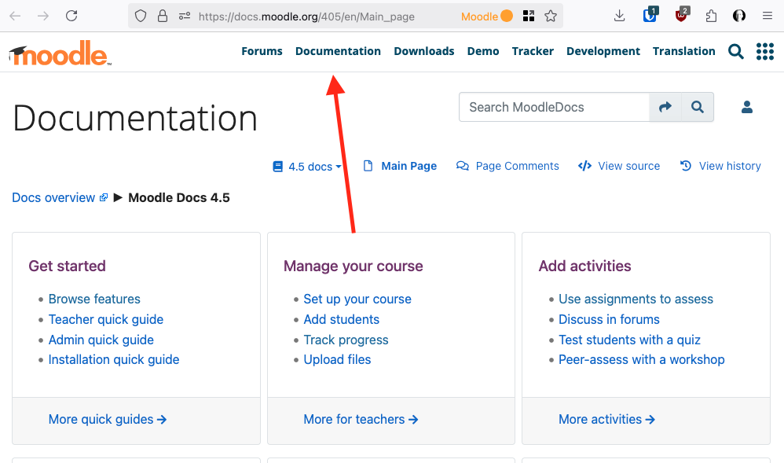The height and width of the screenshot is (463, 784).
Task: Open the downloads panel
Action: click(x=619, y=16)
